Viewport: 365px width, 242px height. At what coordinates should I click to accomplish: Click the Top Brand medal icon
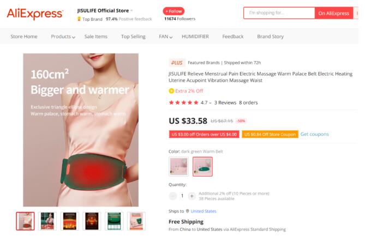79,19
